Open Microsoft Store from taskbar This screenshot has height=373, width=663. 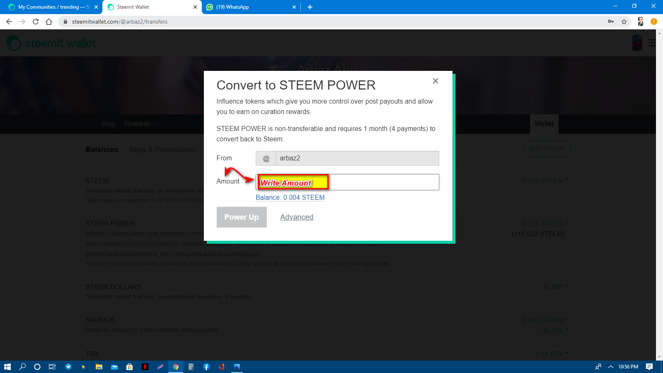tap(130, 367)
